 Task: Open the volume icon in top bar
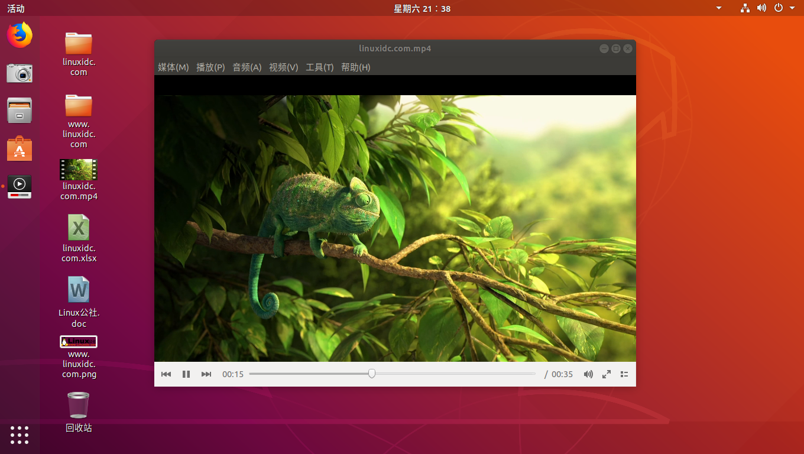coord(761,8)
